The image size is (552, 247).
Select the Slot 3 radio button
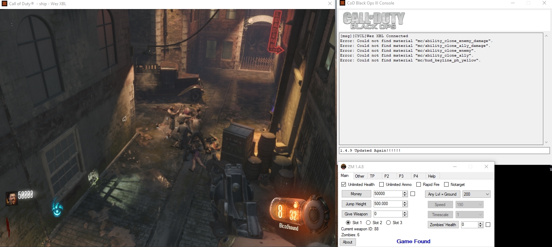pos(388,223)
